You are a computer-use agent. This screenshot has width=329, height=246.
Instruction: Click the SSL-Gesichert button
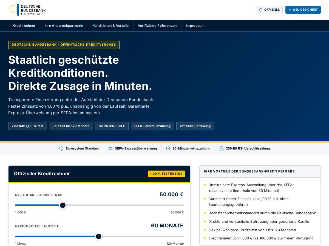point(303,10)
